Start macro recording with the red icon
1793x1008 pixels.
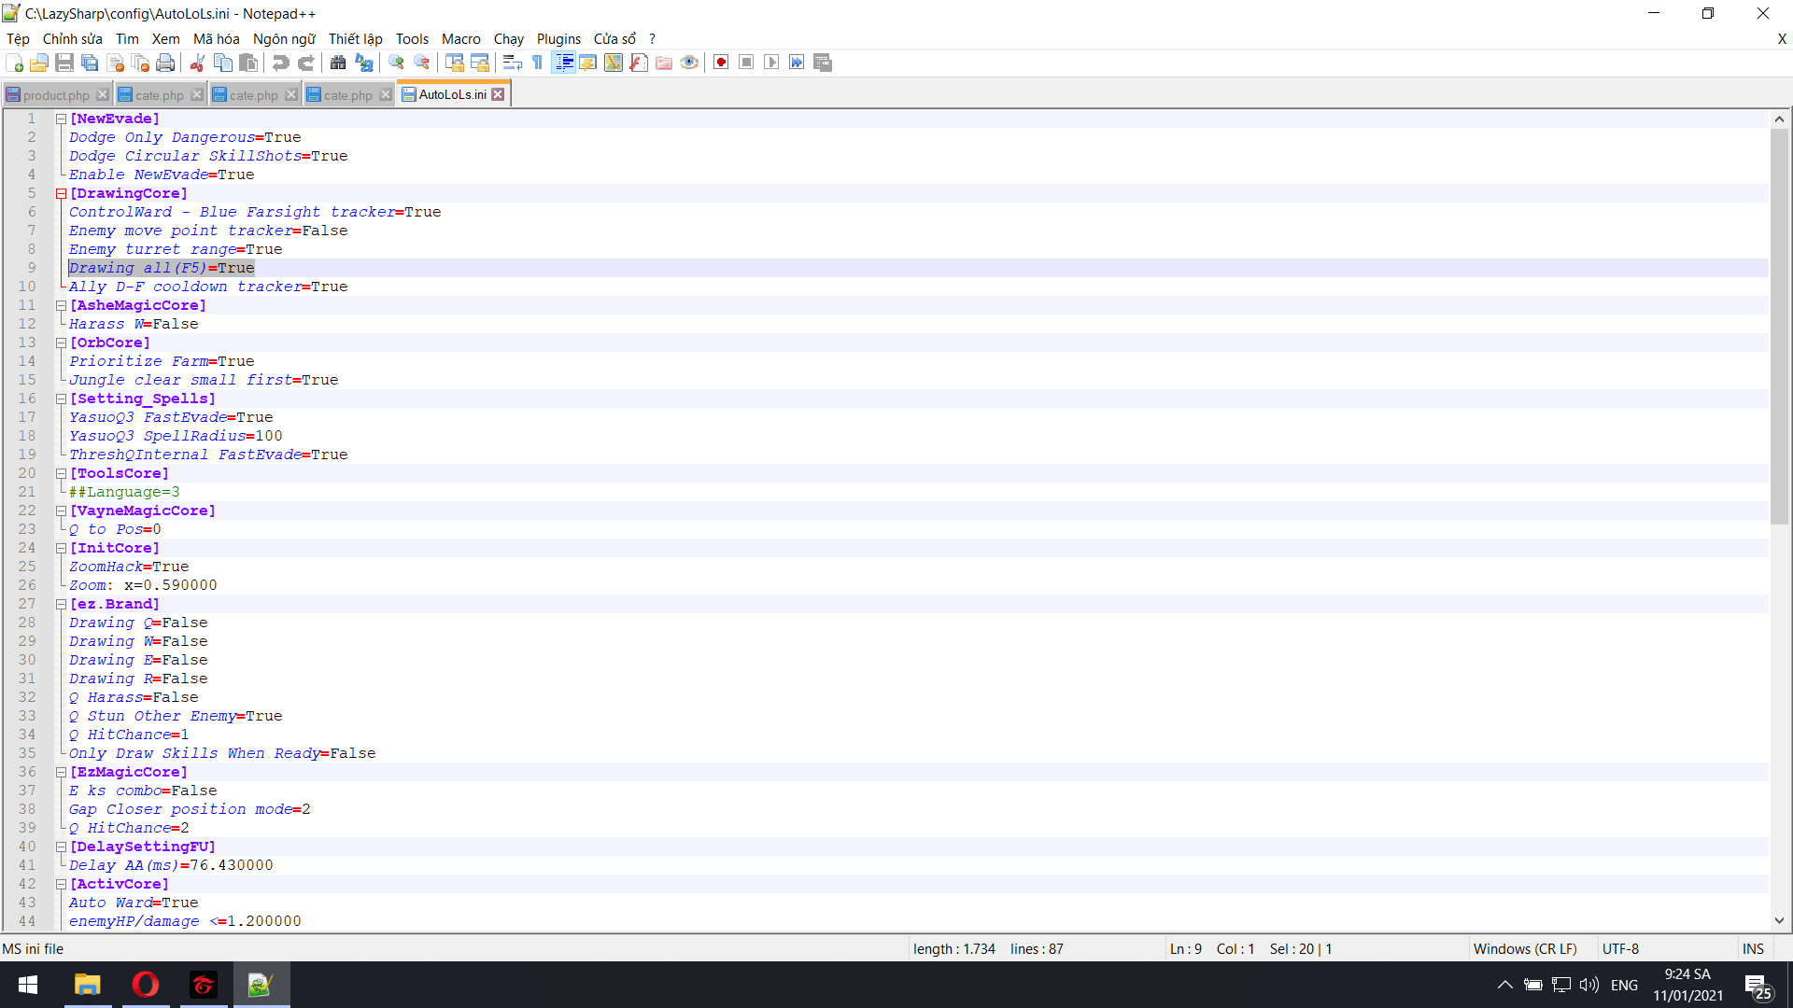[721, 63]
